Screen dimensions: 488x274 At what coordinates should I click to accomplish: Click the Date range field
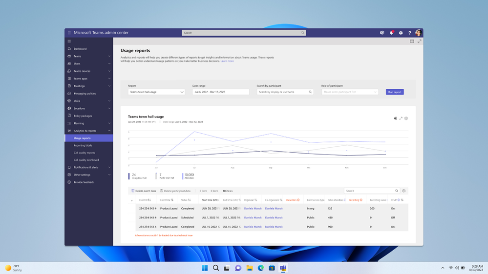(x=221, y=92)
